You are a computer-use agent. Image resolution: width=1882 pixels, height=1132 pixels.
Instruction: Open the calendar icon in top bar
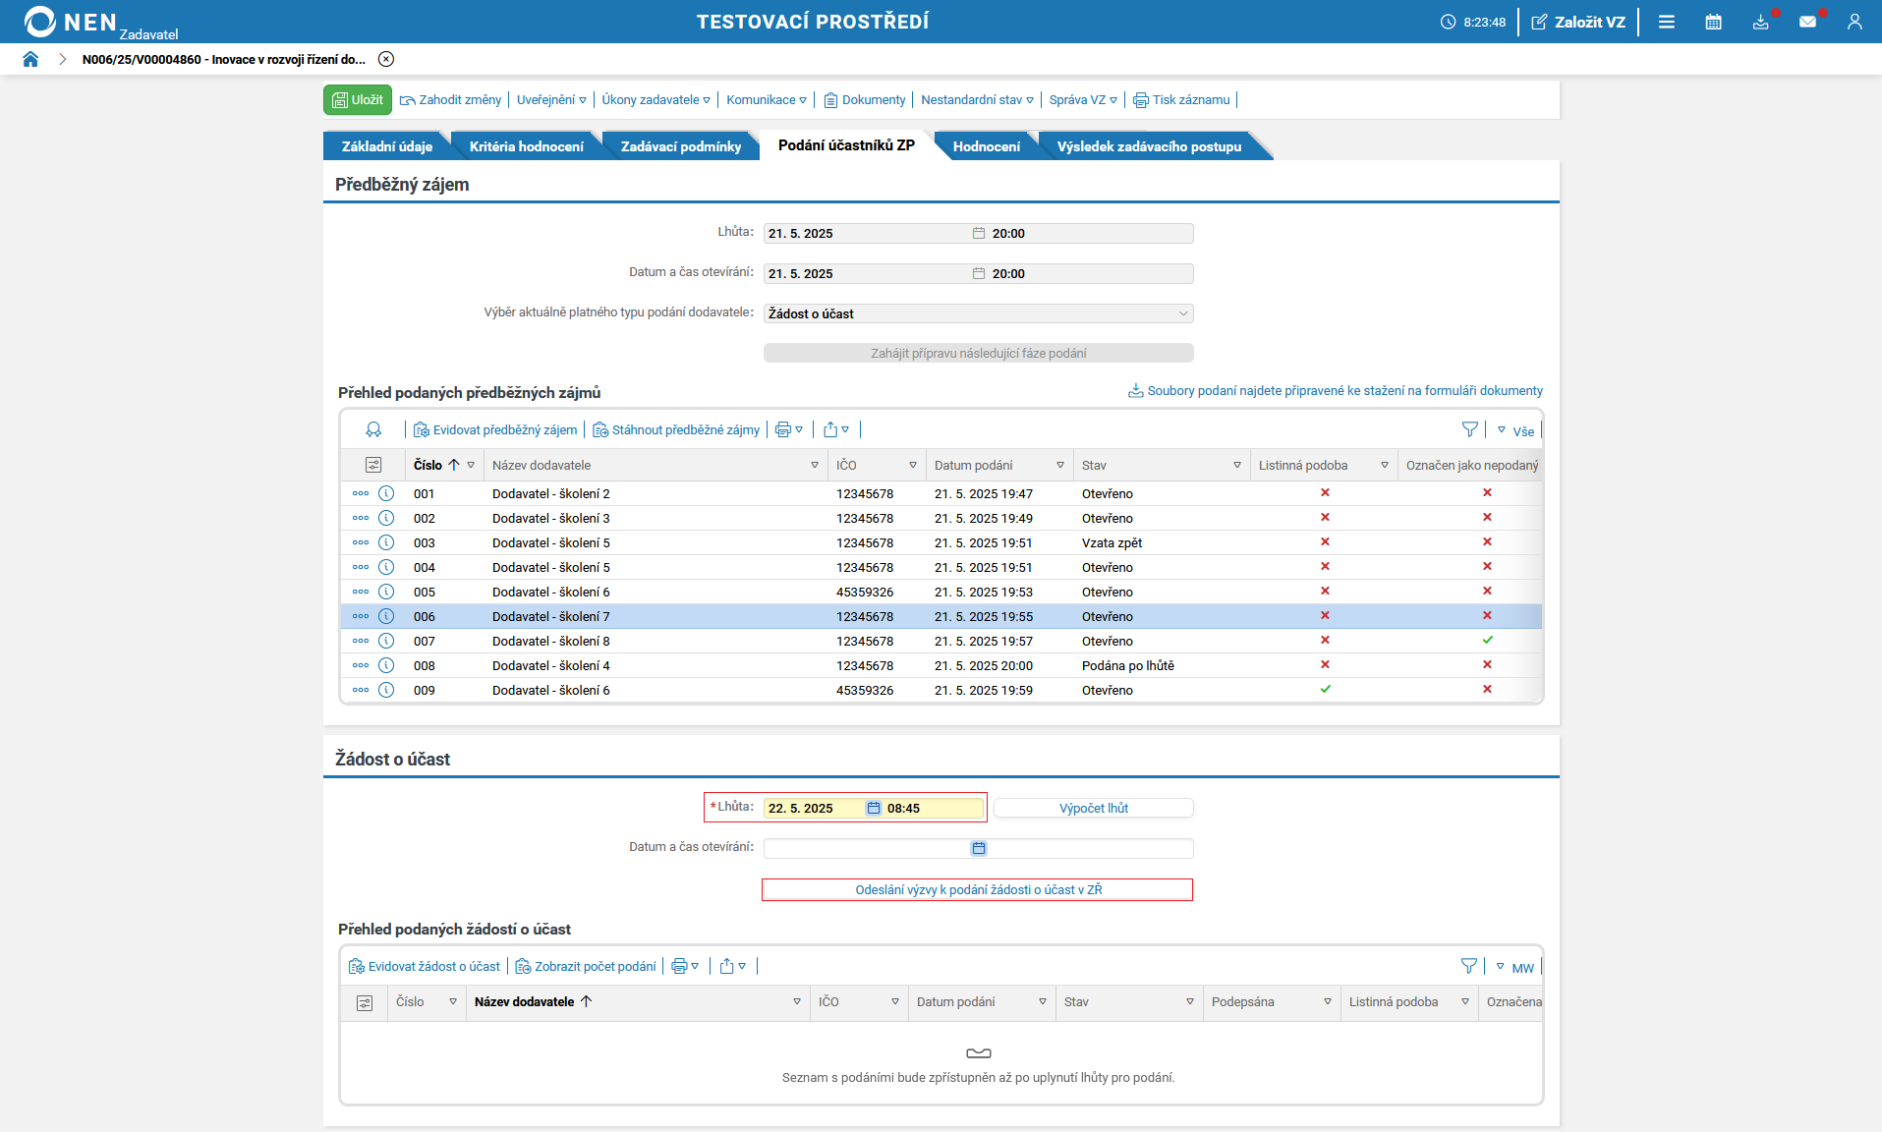(x=1713, y=22)
